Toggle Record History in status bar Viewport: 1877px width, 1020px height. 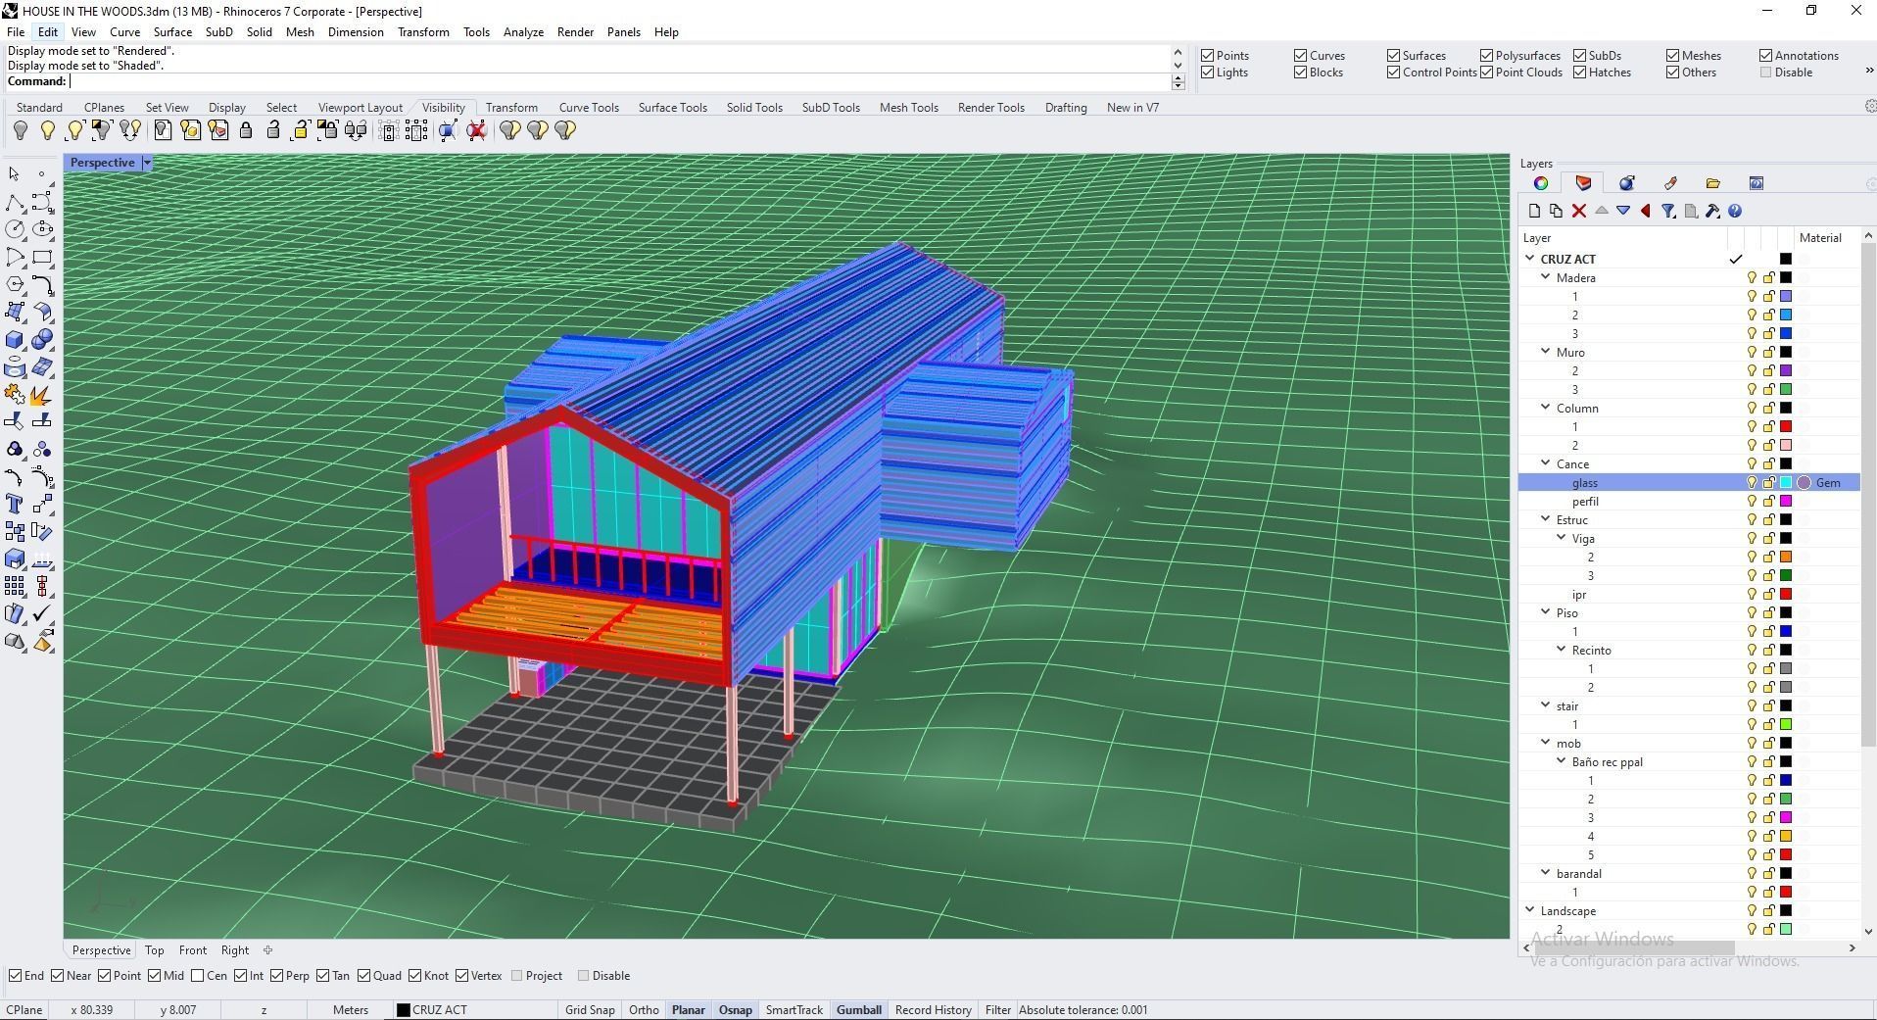point(934,1010)
